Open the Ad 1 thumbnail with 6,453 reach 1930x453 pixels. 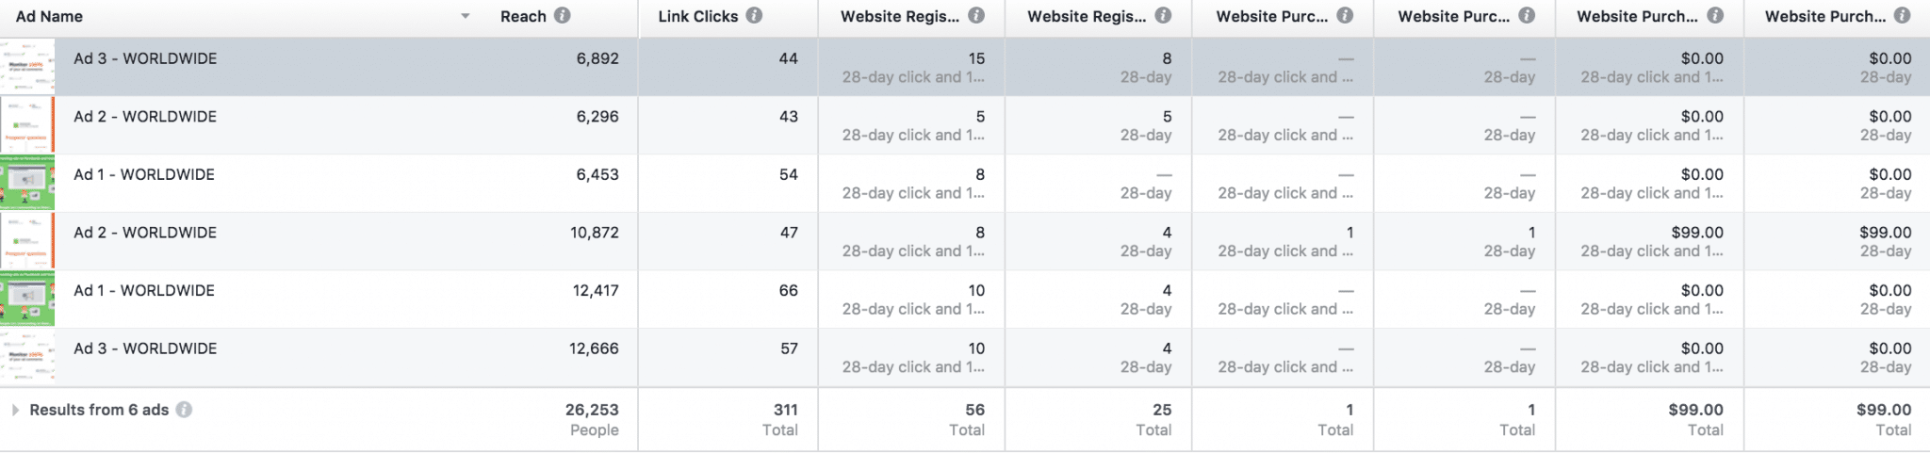click(x=27, y=183)
